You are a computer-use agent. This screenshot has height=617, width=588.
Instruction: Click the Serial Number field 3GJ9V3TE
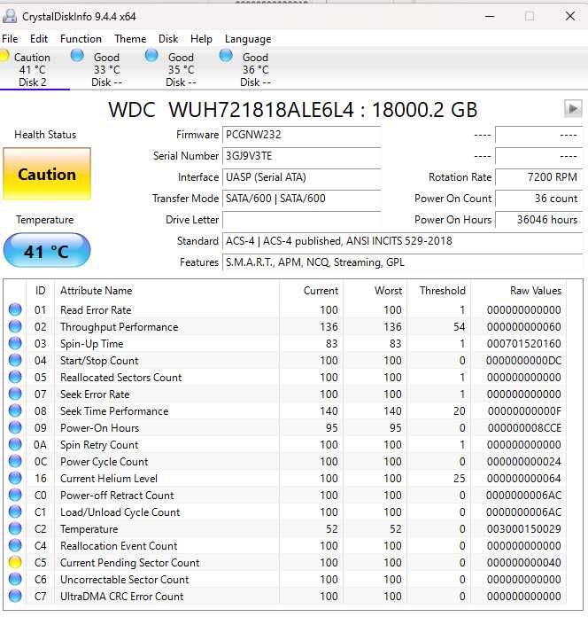[301, 156]
